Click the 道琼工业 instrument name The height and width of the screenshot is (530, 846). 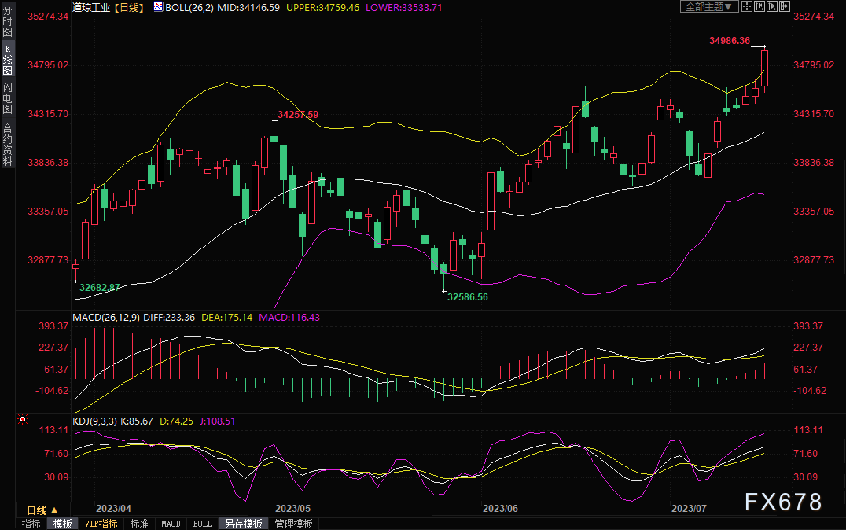coord(91,8)
